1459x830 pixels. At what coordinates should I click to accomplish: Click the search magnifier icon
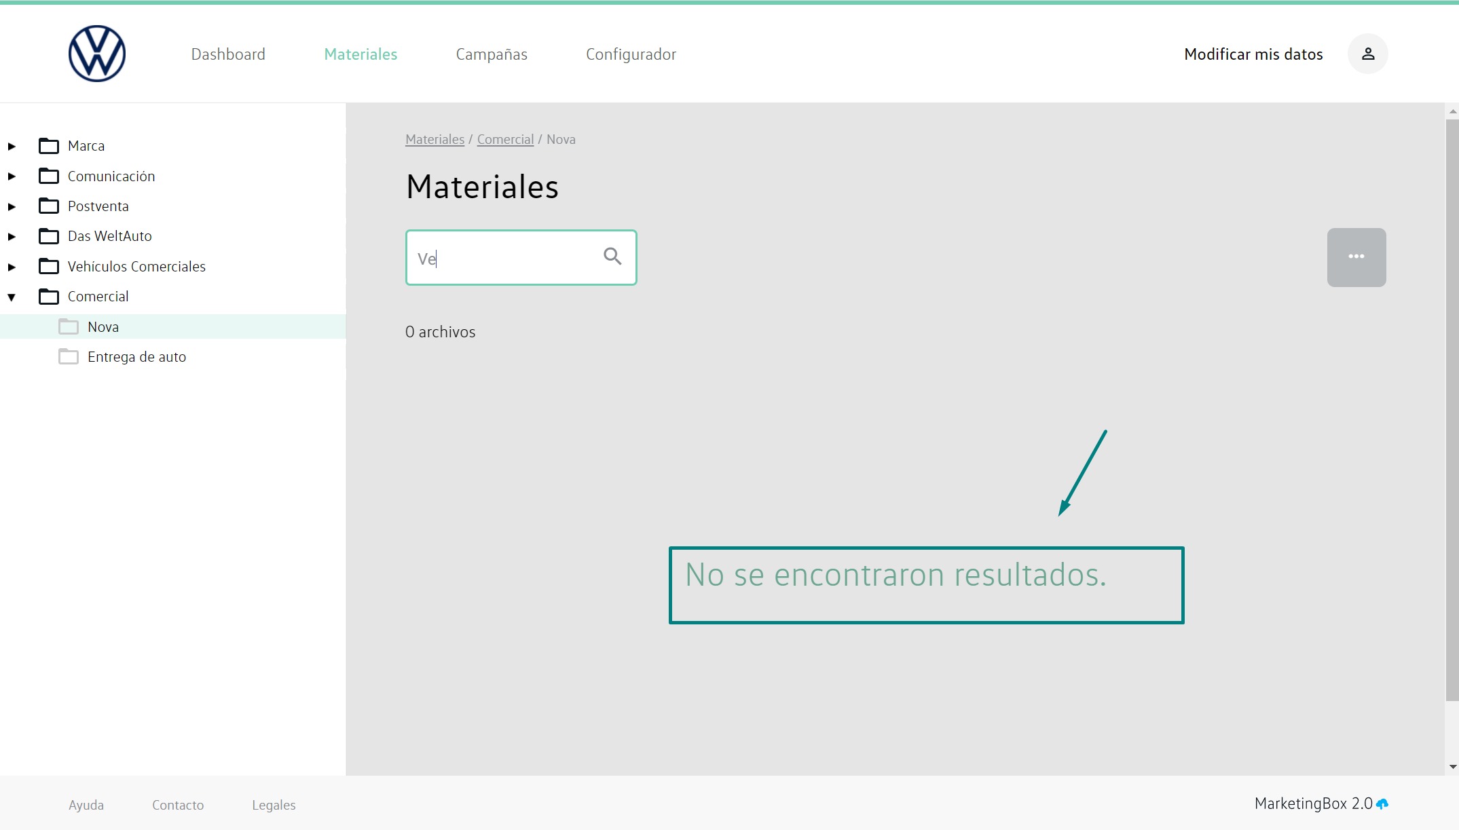tap(612, 257)
